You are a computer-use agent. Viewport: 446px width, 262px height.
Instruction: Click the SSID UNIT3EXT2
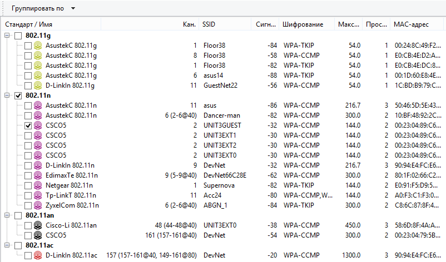(x=220, y=145)
